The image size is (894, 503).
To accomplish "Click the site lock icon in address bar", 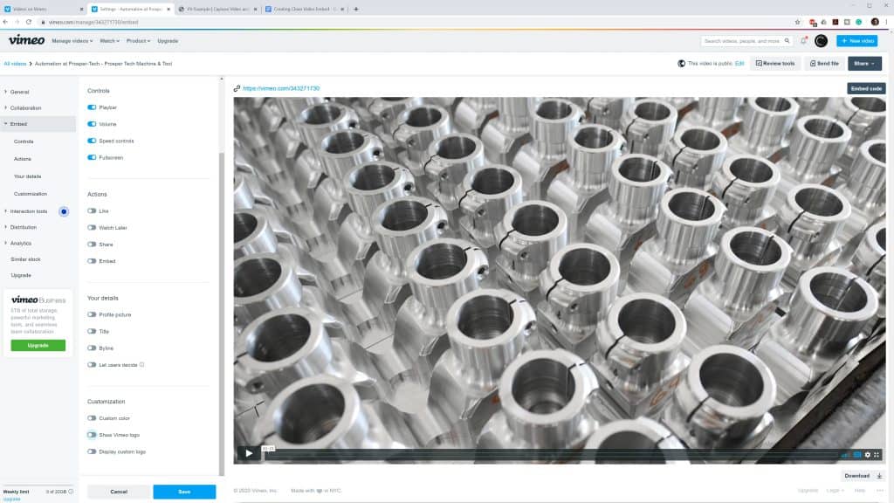I will [43, 22].
